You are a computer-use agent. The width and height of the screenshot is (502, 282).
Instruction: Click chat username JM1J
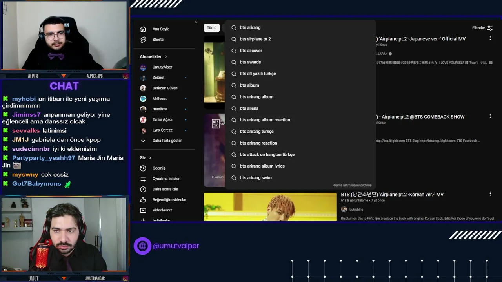(x=20, y=140)
